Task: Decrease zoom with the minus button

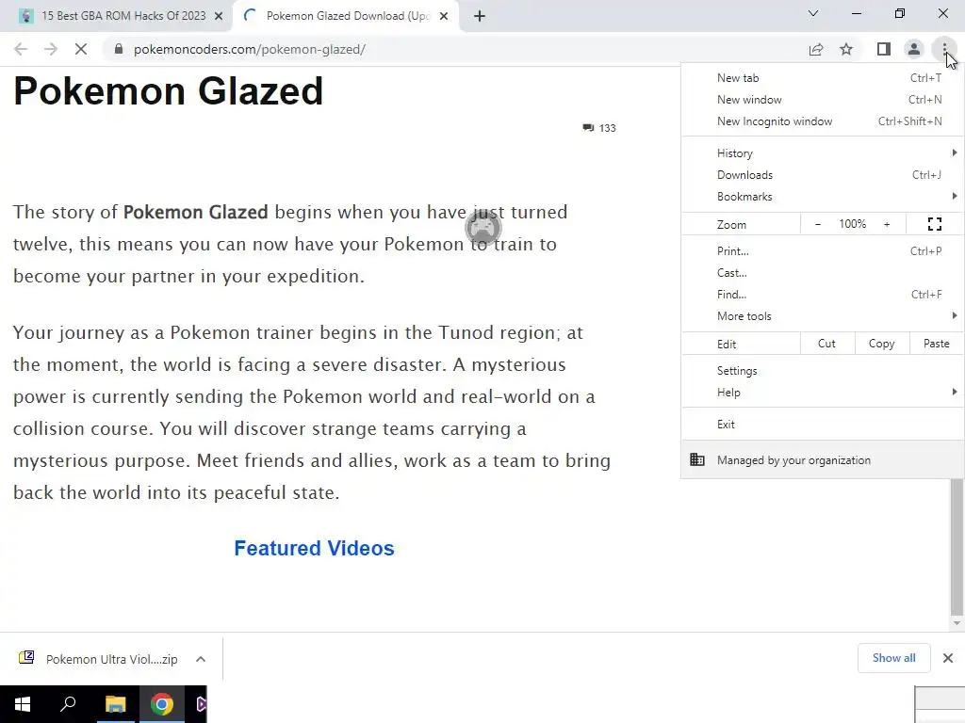Action: 818,224
